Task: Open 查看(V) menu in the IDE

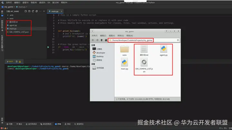Action: click(x=25, y=3)
